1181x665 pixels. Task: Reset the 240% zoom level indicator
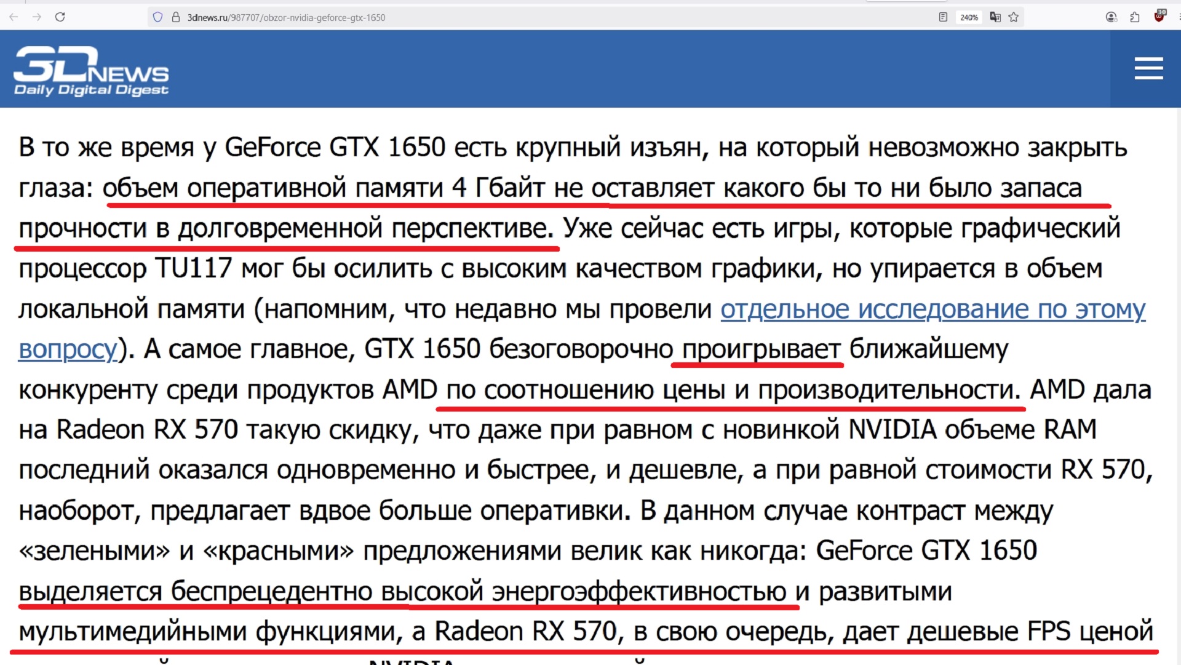(x=969, y=17)
